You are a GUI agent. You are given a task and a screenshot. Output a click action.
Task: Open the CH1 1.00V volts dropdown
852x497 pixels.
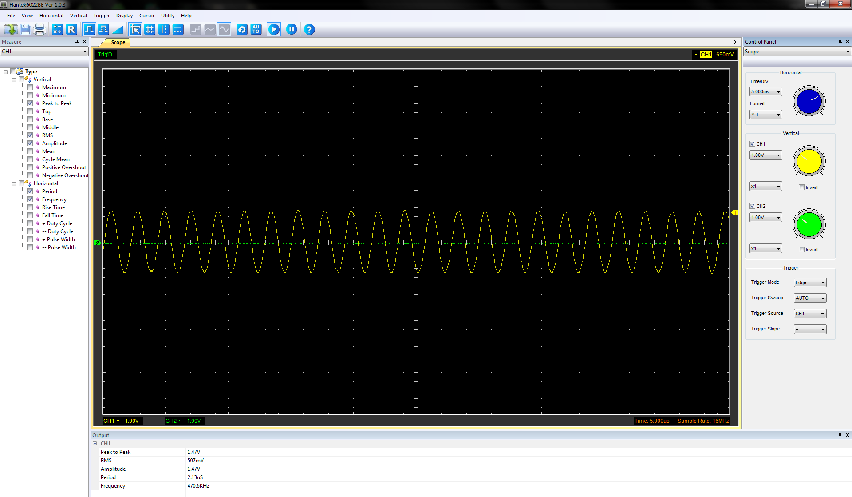[x=766, y=155]
